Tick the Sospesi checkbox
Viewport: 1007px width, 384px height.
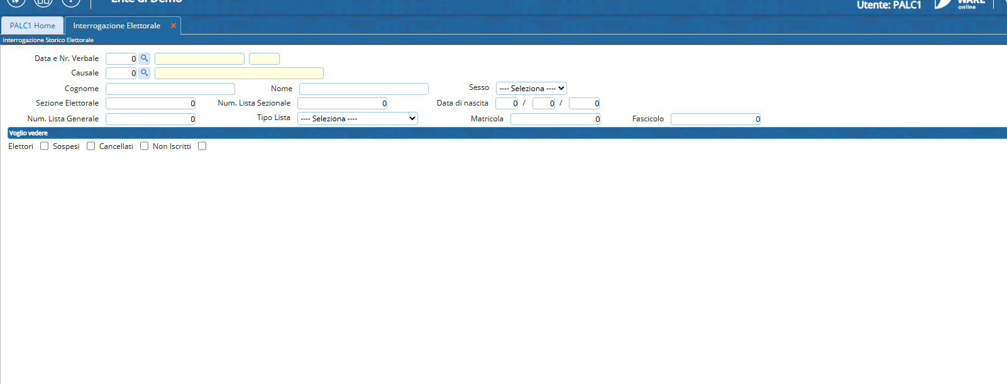pos(91,146)
